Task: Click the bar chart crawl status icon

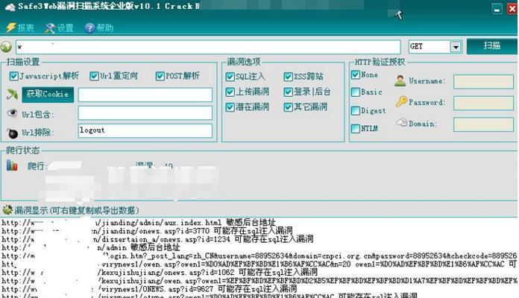Action: coord(12,165)
